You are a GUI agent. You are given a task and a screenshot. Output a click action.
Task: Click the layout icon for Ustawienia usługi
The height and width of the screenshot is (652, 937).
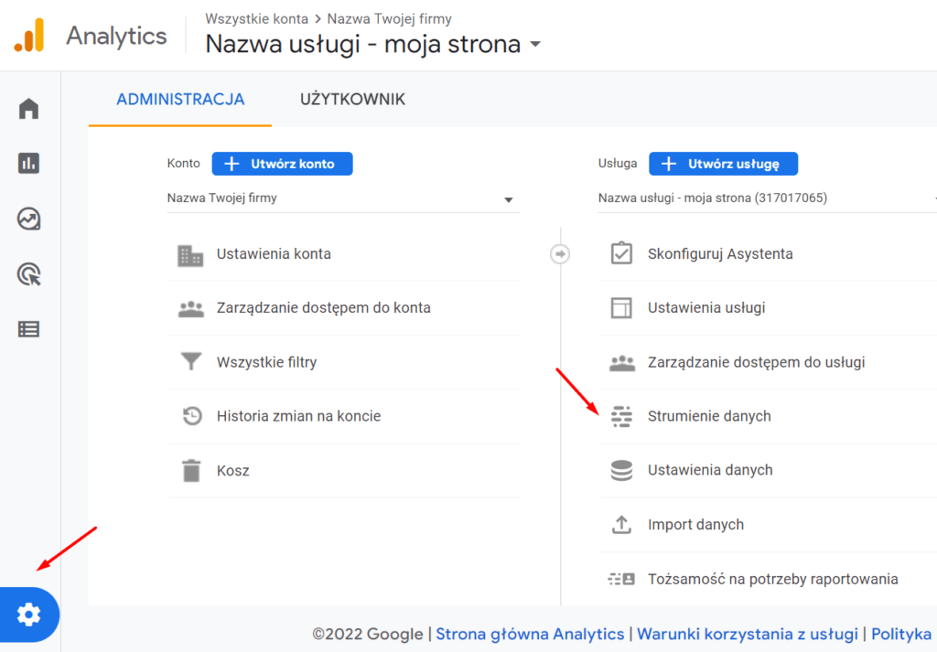(x=621, y=308)
